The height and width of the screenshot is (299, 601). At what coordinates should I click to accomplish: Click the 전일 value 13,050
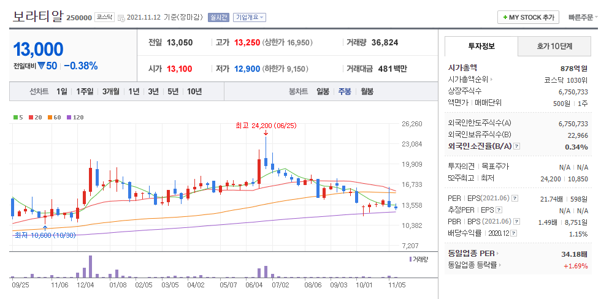tap(179, 42)
